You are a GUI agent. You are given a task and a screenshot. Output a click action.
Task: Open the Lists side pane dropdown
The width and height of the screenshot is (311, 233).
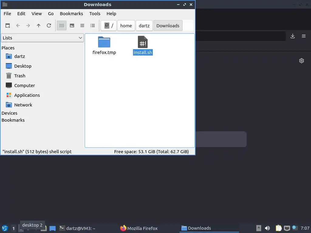click(x=43, y=38)
